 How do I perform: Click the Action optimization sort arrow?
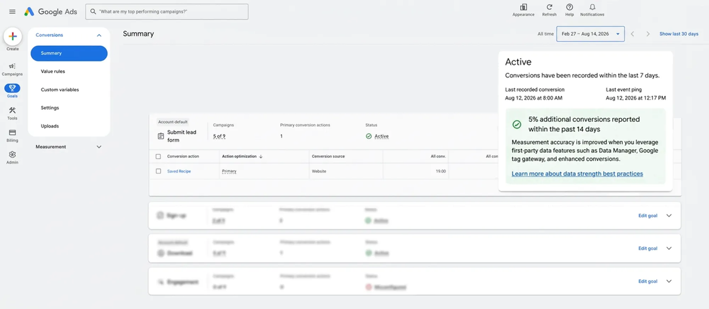tap(261, 157)
